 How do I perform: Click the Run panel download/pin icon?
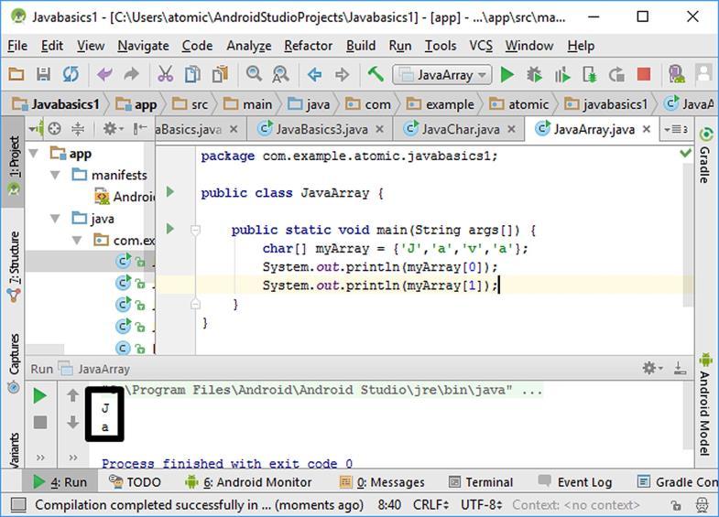[x=680, y=368]
